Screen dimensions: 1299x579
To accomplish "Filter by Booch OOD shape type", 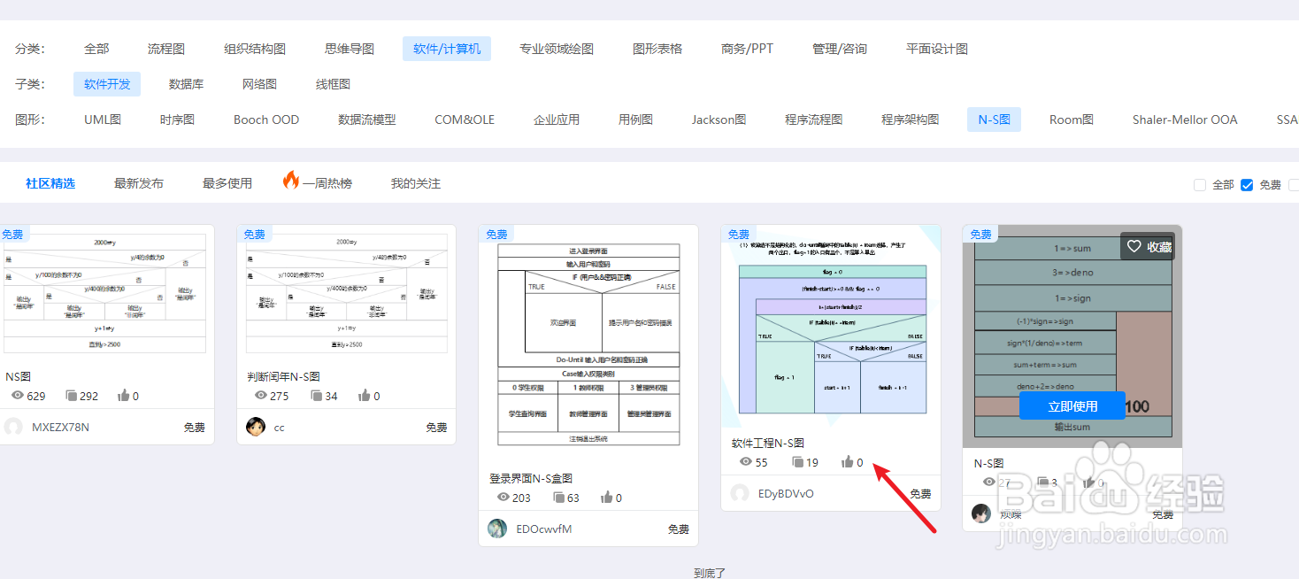I will point(266,120).
